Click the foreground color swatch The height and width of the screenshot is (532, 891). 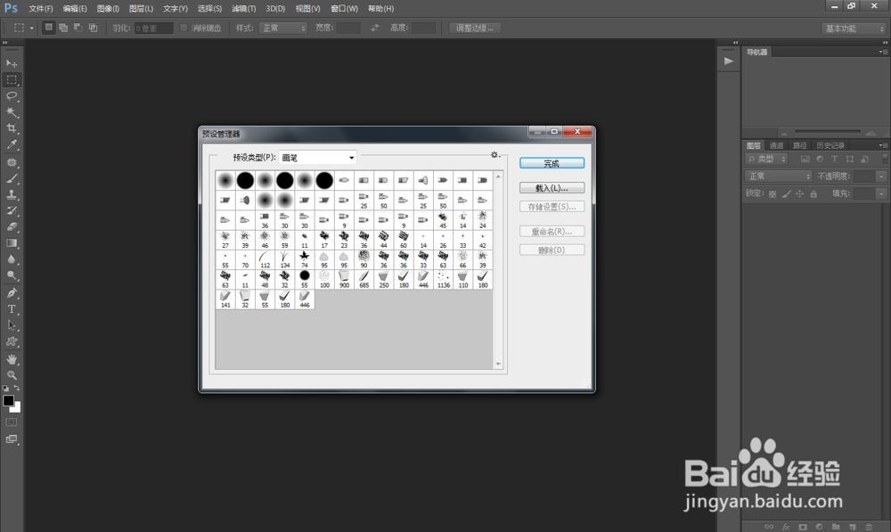tap(8, 400)
